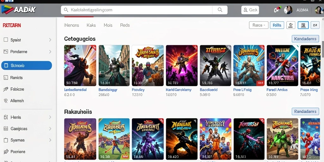The width and height of the screenshot is (324, 162).
Task: Open the Karld Garckiamy game cover
Action: pyautogui.click(x=182, y=65)
